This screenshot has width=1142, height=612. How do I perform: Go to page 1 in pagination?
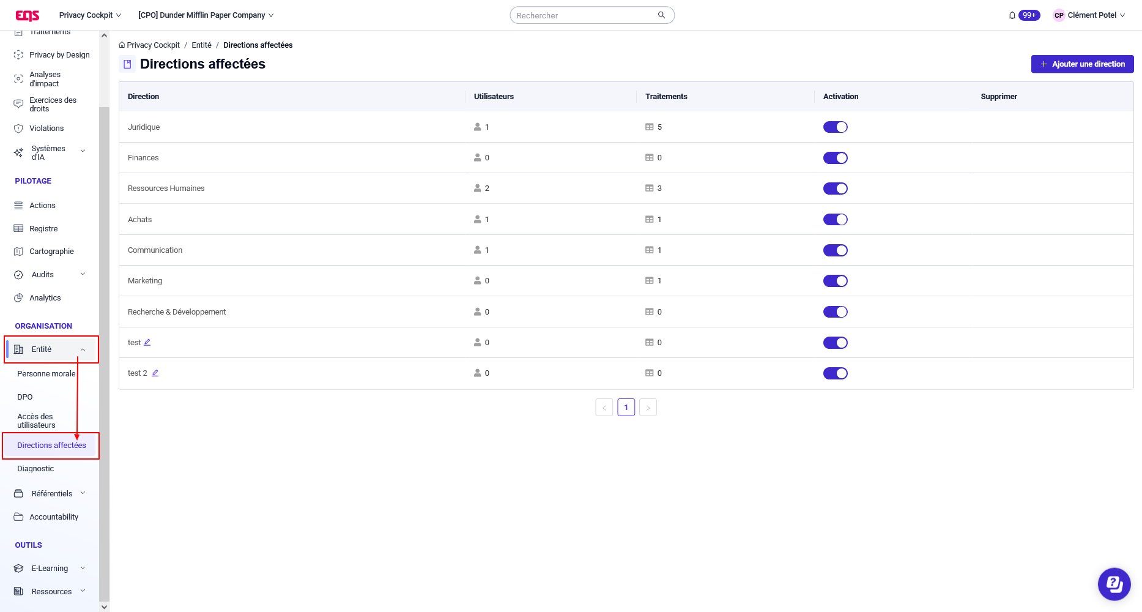pos(626,408)
